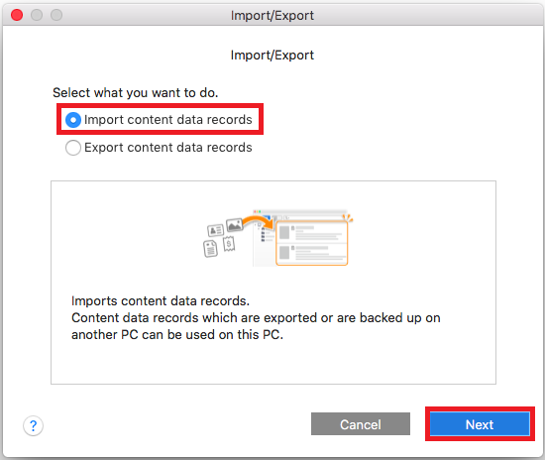Close the window with the red button
Image resolution: width=545 pixels, height=460 pixels.
pos(17,15)
